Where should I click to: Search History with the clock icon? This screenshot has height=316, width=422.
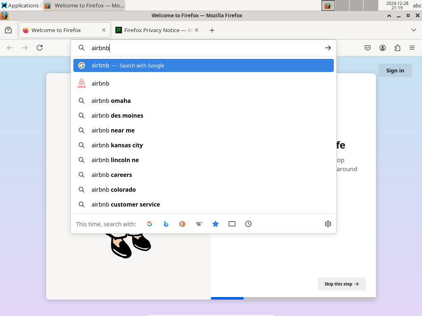[249, 224]
